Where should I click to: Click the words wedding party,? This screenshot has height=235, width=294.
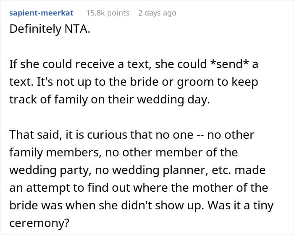[50, 170]
